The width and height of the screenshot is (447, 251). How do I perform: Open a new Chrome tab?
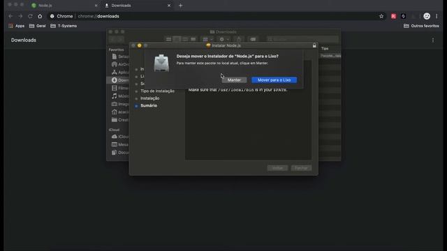180,6
